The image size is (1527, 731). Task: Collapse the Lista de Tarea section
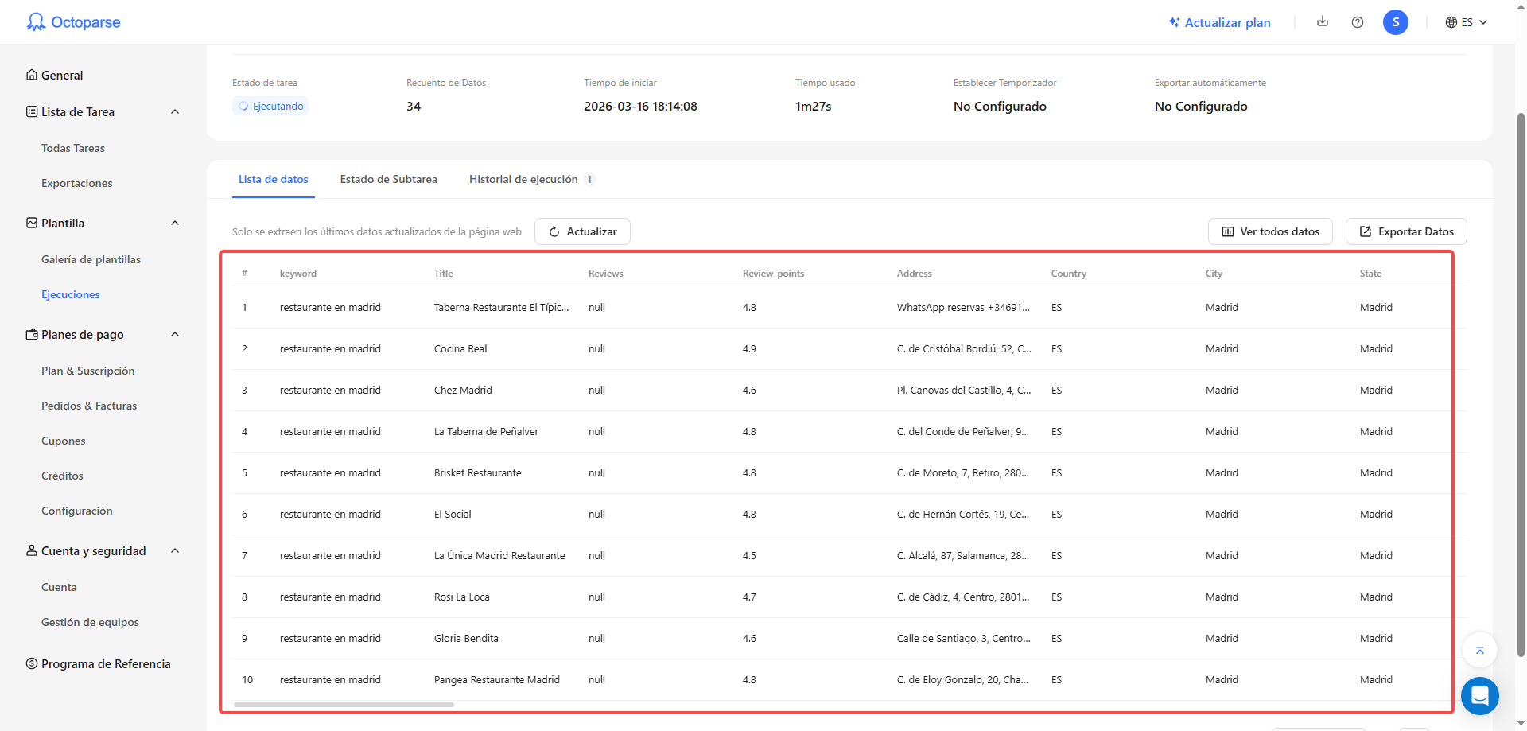175,112
